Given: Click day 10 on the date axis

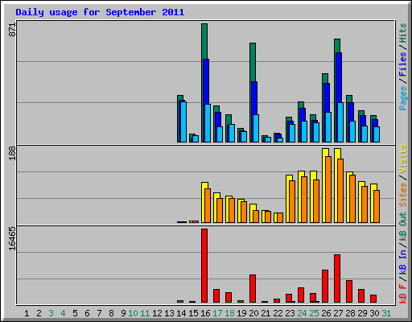Looking at the screenshot, I should point(133,313).
